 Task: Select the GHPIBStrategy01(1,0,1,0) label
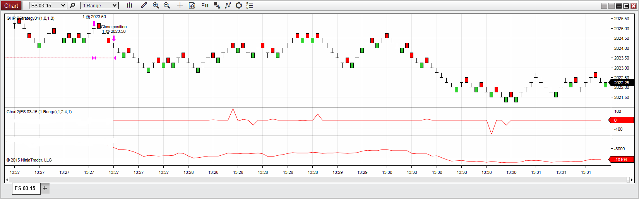coord(31,18)
